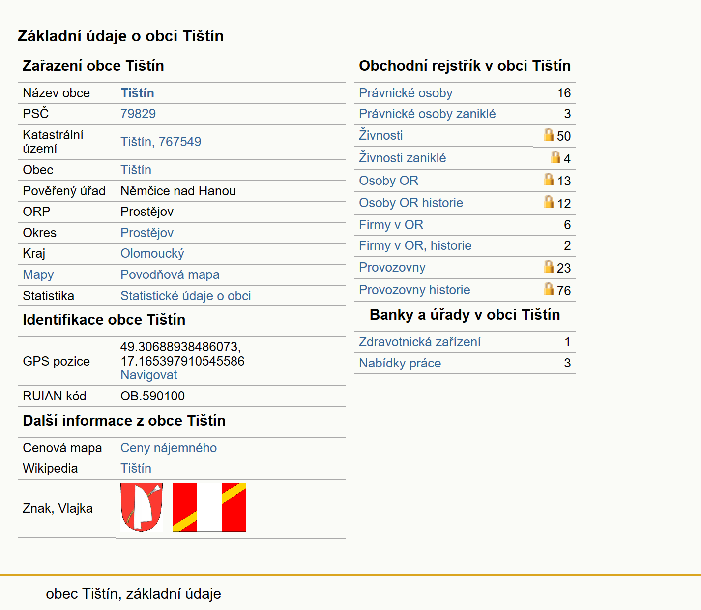
Task: Click the lock icon next to Živnosti
Action: (x=549, y=134)
